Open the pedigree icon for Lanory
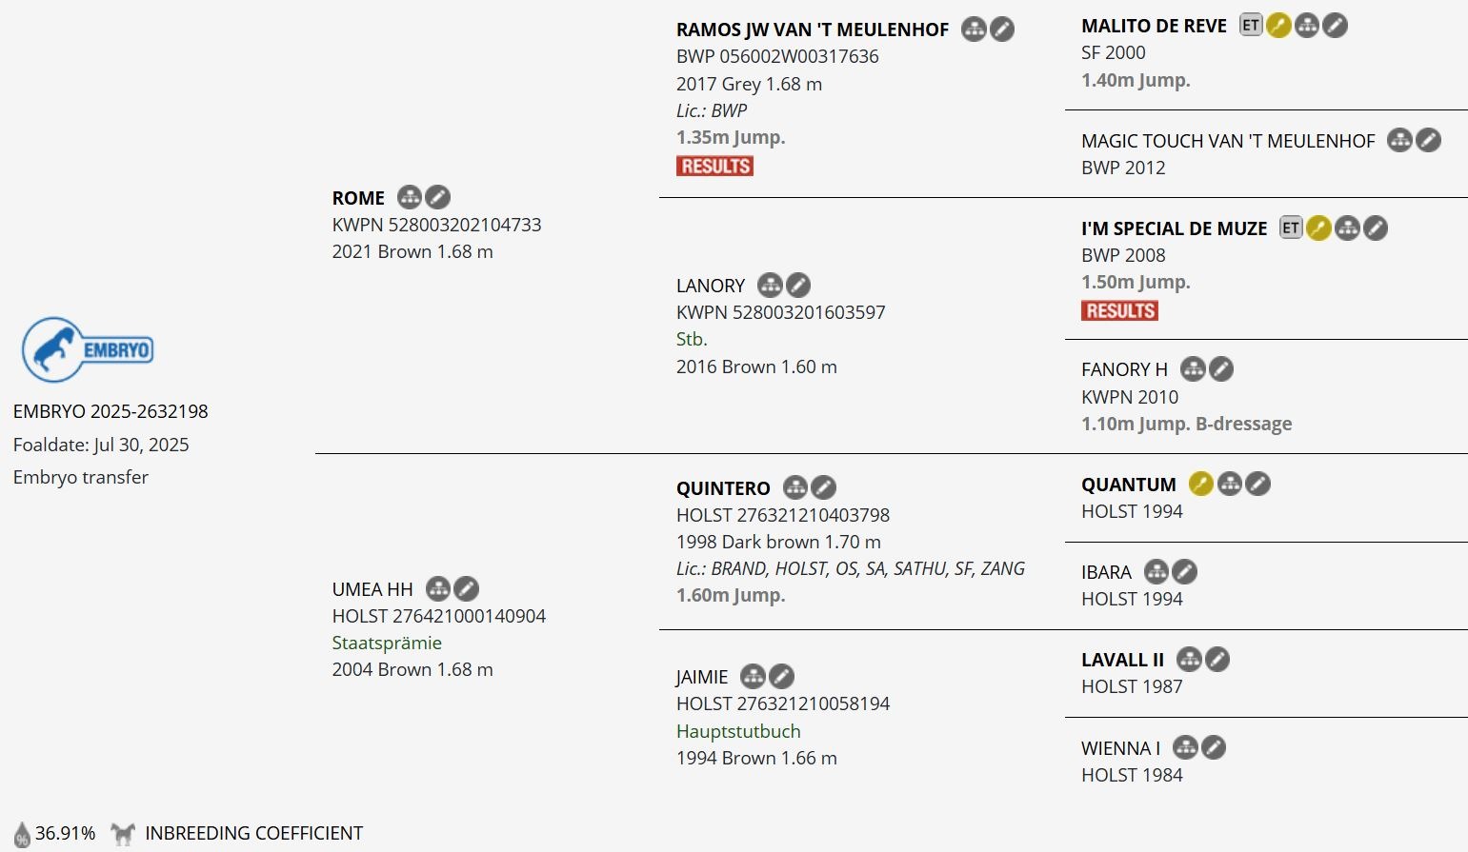Screen dimensions: 1468x852 point(770,285)
